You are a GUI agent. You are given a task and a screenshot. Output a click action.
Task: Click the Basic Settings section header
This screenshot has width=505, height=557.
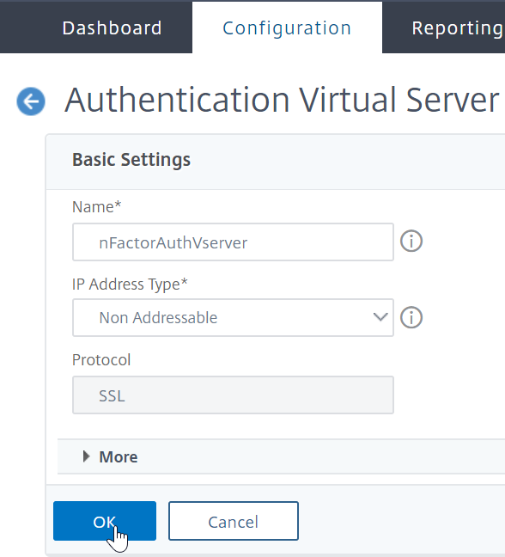point(131,160)
